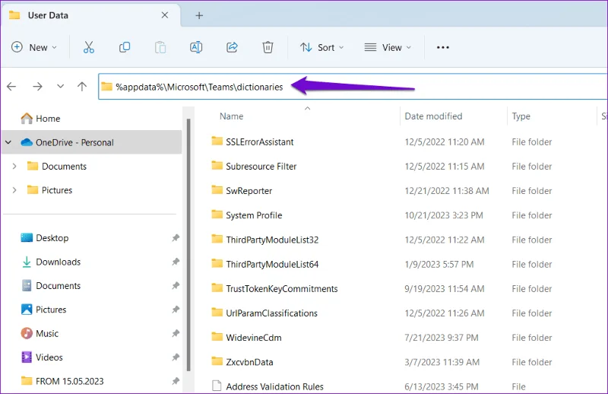The image size is (608, 394).
Task: Go back with the left arrow
Action: tap(11, 86)
